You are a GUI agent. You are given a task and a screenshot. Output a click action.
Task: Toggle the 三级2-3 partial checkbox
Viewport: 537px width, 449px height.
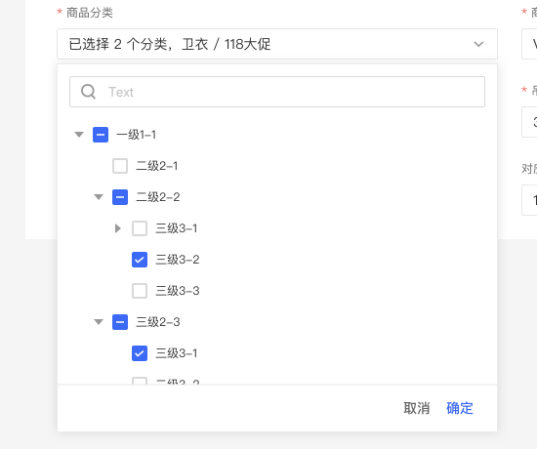pyautogui.click(x=120, y=322)
